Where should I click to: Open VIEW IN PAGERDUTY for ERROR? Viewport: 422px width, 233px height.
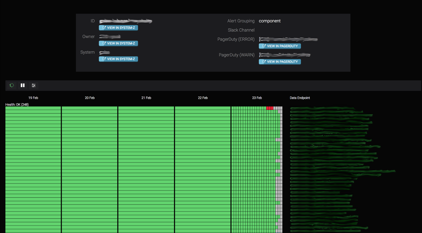[280, 46]
